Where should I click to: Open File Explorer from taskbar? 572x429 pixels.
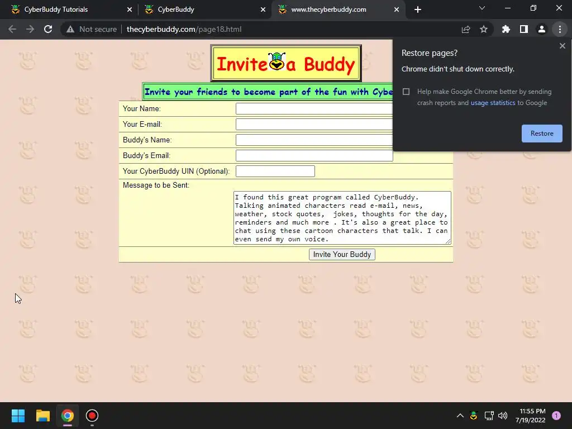click(x=42, y=416)
